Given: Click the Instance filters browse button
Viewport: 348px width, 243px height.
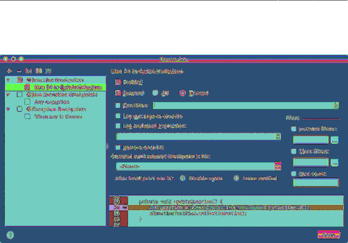Looking at the screenshot, I should [x=335, y=140].
